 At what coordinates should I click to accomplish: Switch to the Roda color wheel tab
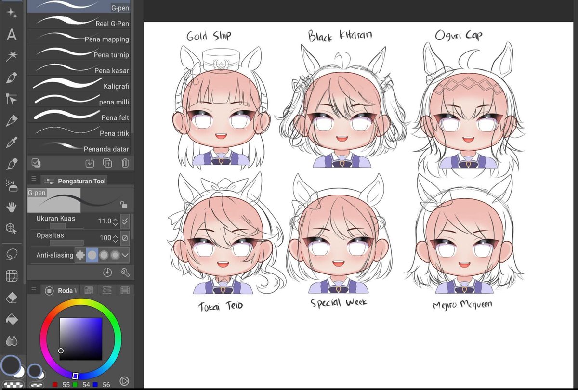[x=60, y=290]
